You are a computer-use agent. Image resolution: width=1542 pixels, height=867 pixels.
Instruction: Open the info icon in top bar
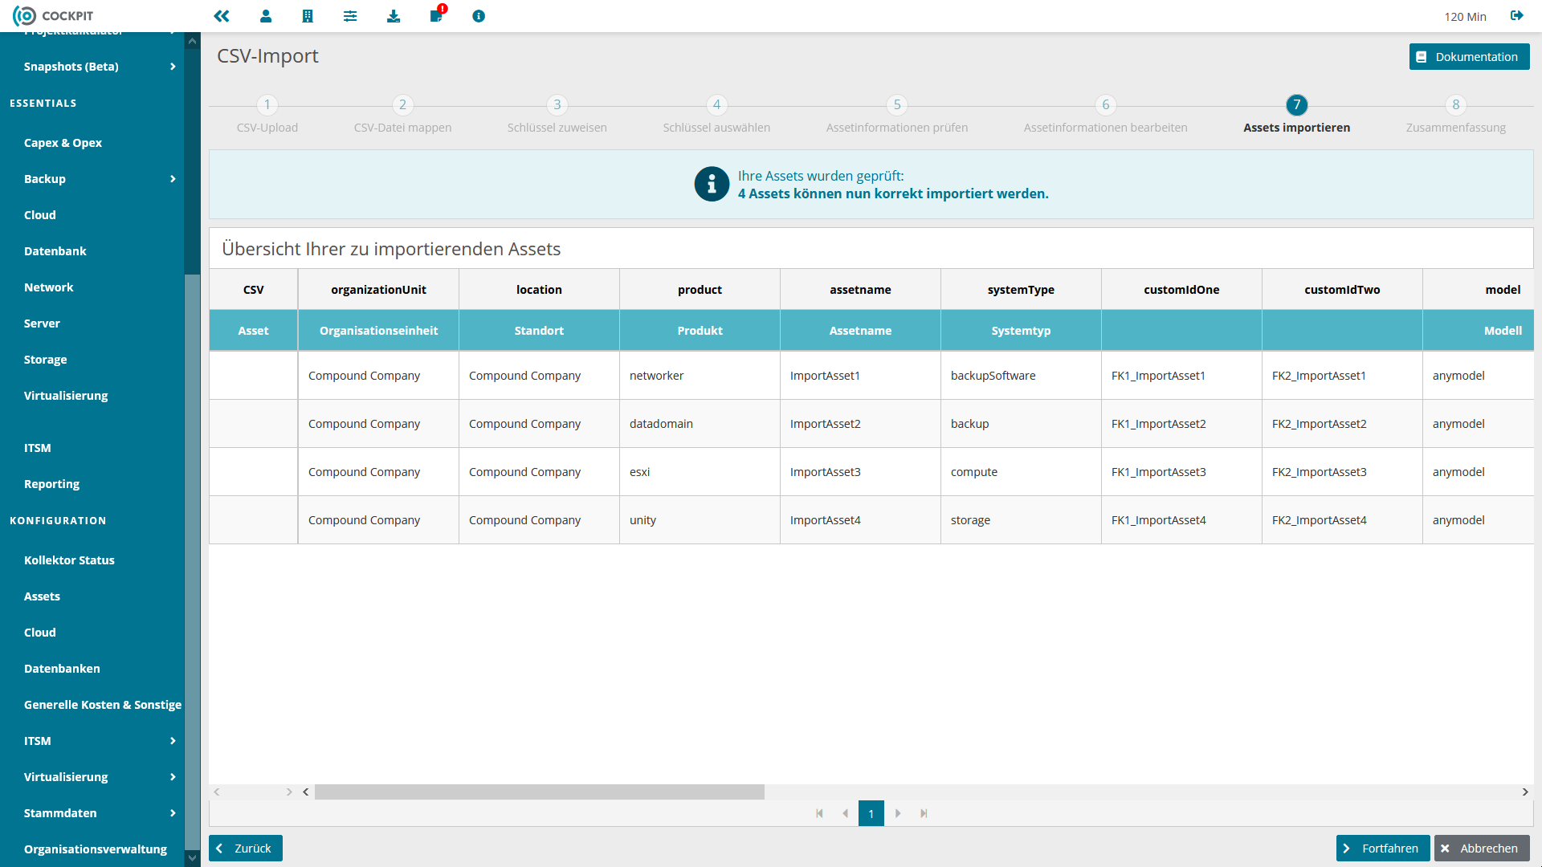[x=479, y=16]
